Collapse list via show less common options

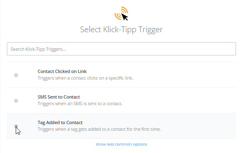pyautogui.click(x=121, y=144)
